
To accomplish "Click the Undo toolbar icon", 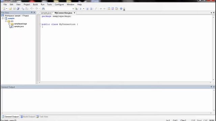I will 31,9.
